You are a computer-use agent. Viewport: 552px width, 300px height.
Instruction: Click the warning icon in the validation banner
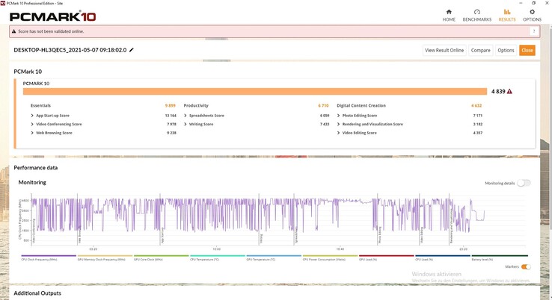coord(15,32)
